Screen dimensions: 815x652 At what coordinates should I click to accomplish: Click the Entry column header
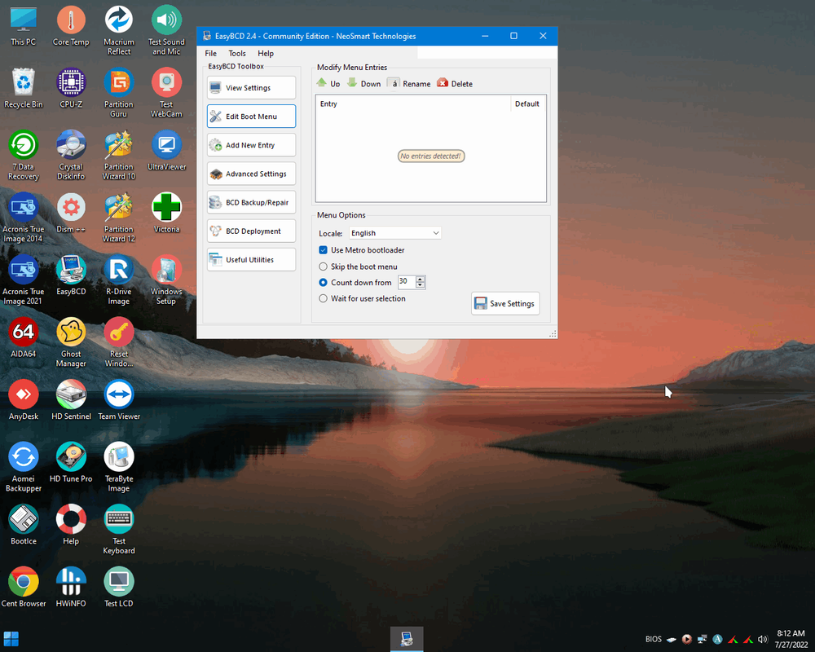[x=413, y=104]
